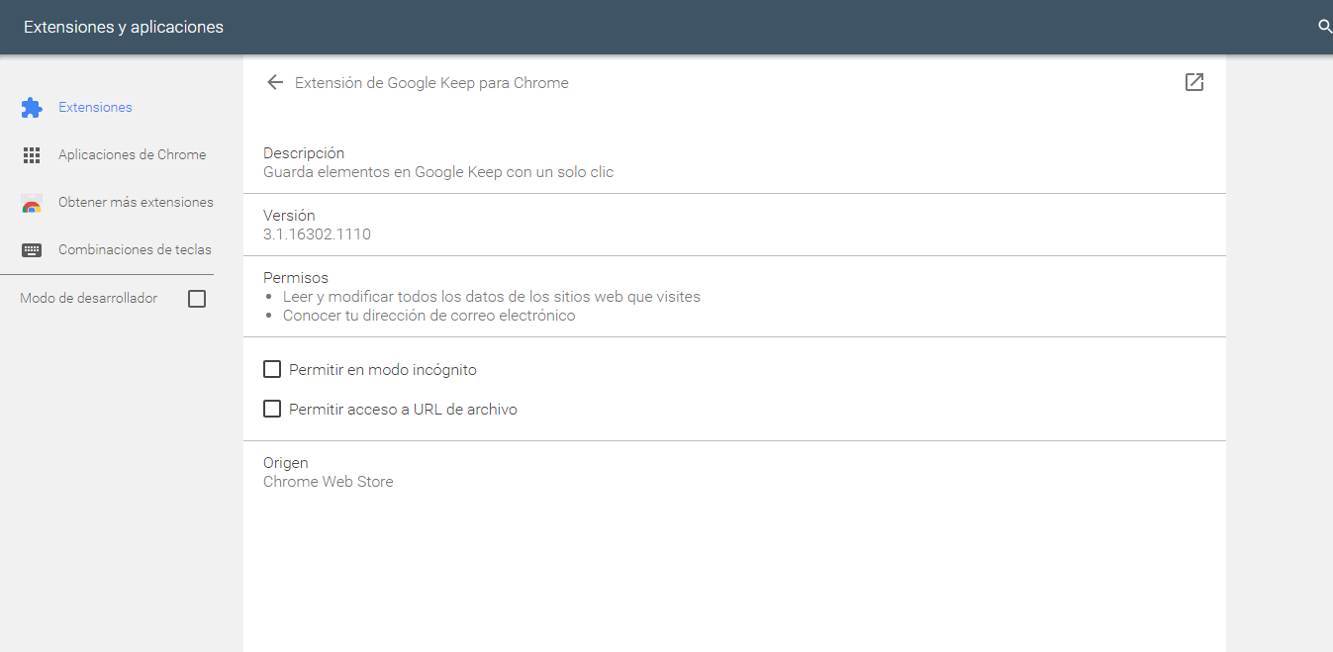
Task: Click the Extensiones y aplicaciones header title
Action: (124, 28)
